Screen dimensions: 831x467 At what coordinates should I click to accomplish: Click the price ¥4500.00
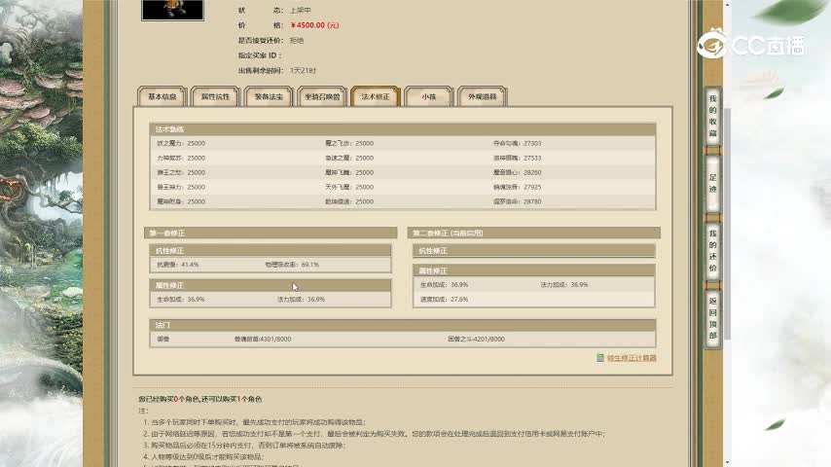tap(307, 25)
